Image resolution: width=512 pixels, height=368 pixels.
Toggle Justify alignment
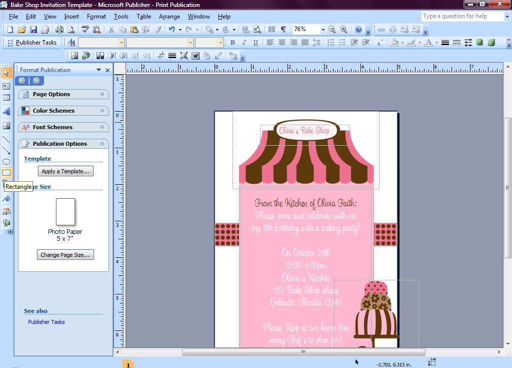(x=304, y=43)
